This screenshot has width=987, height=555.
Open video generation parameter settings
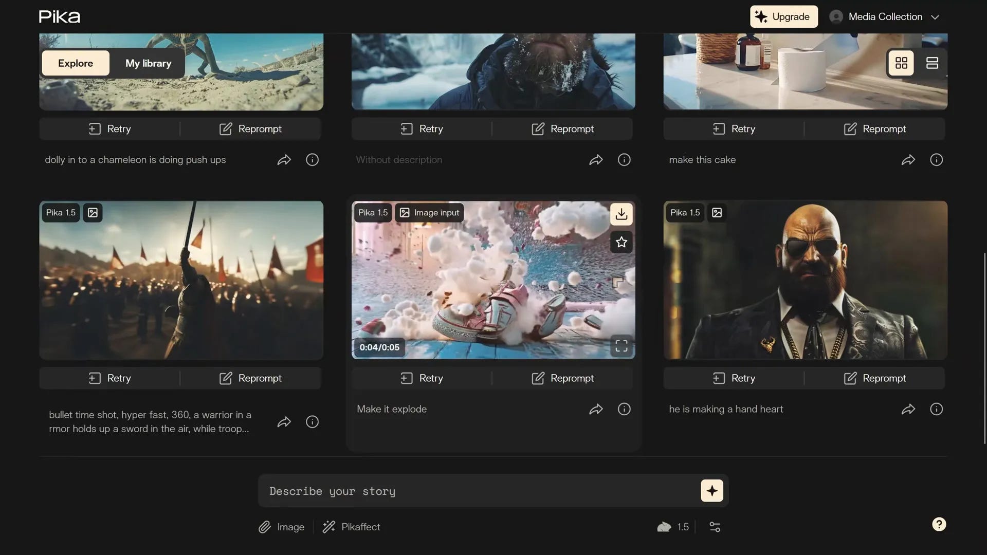click(x=715, y=527)
